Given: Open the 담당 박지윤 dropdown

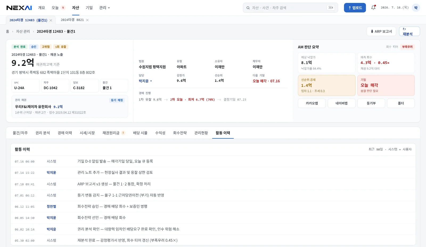Looking at the screenshot, I should (145, 81).
